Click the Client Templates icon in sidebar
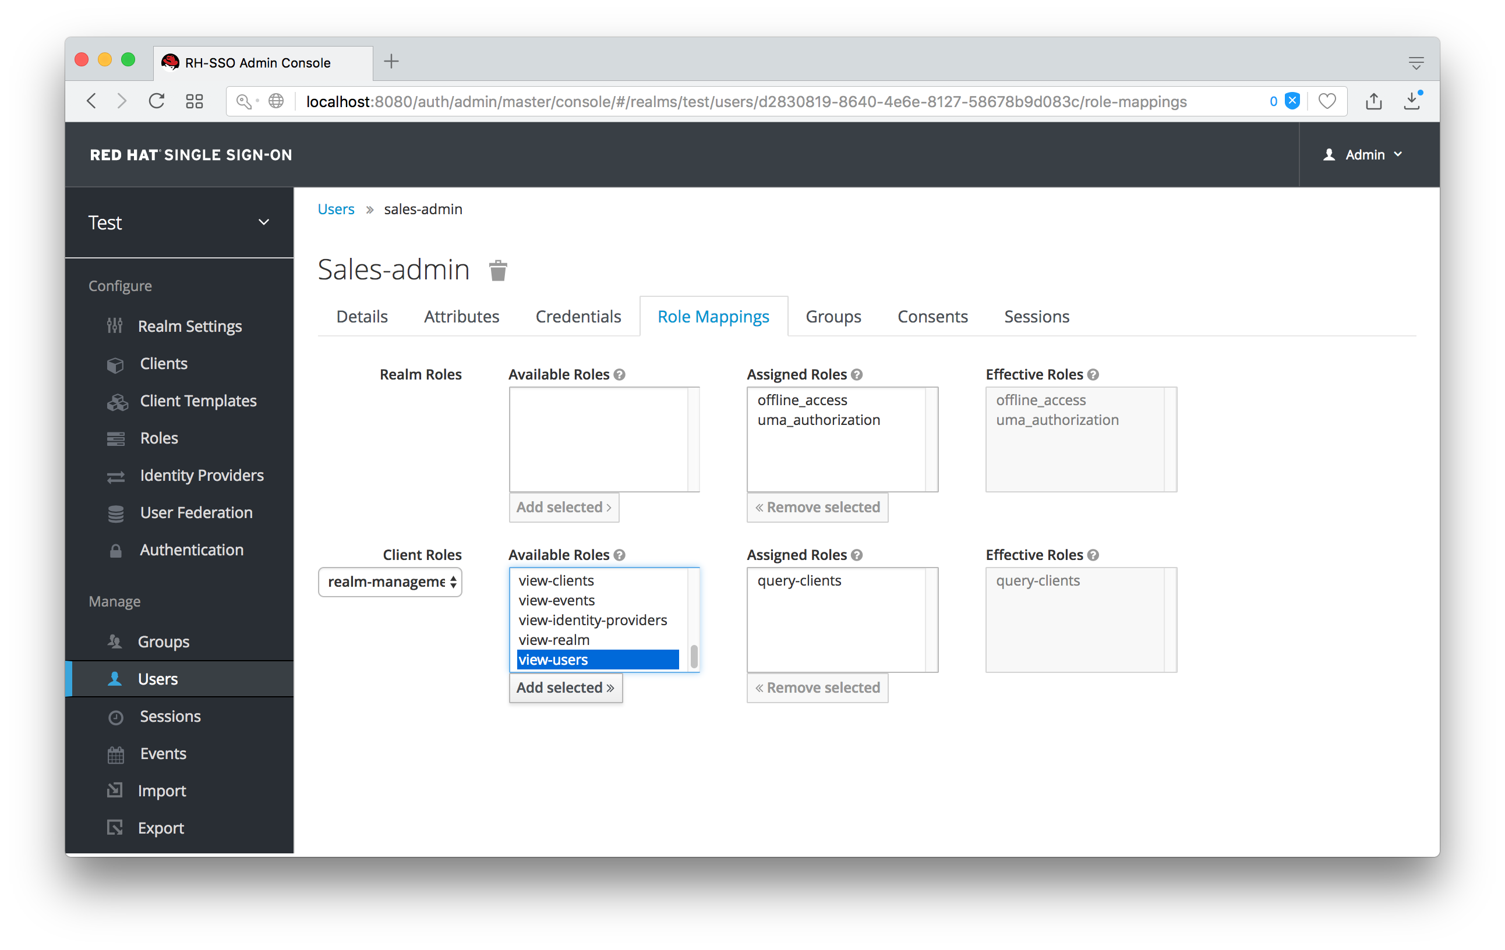The height and width of the screenshot is (950, 1505). (x=118, y=400)
